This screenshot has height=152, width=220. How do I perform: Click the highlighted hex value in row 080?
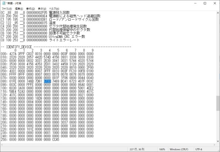tap(47, 81)
